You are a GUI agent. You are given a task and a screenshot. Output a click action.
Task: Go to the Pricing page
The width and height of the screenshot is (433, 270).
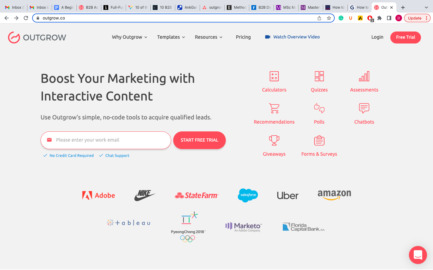click(243, 37)
